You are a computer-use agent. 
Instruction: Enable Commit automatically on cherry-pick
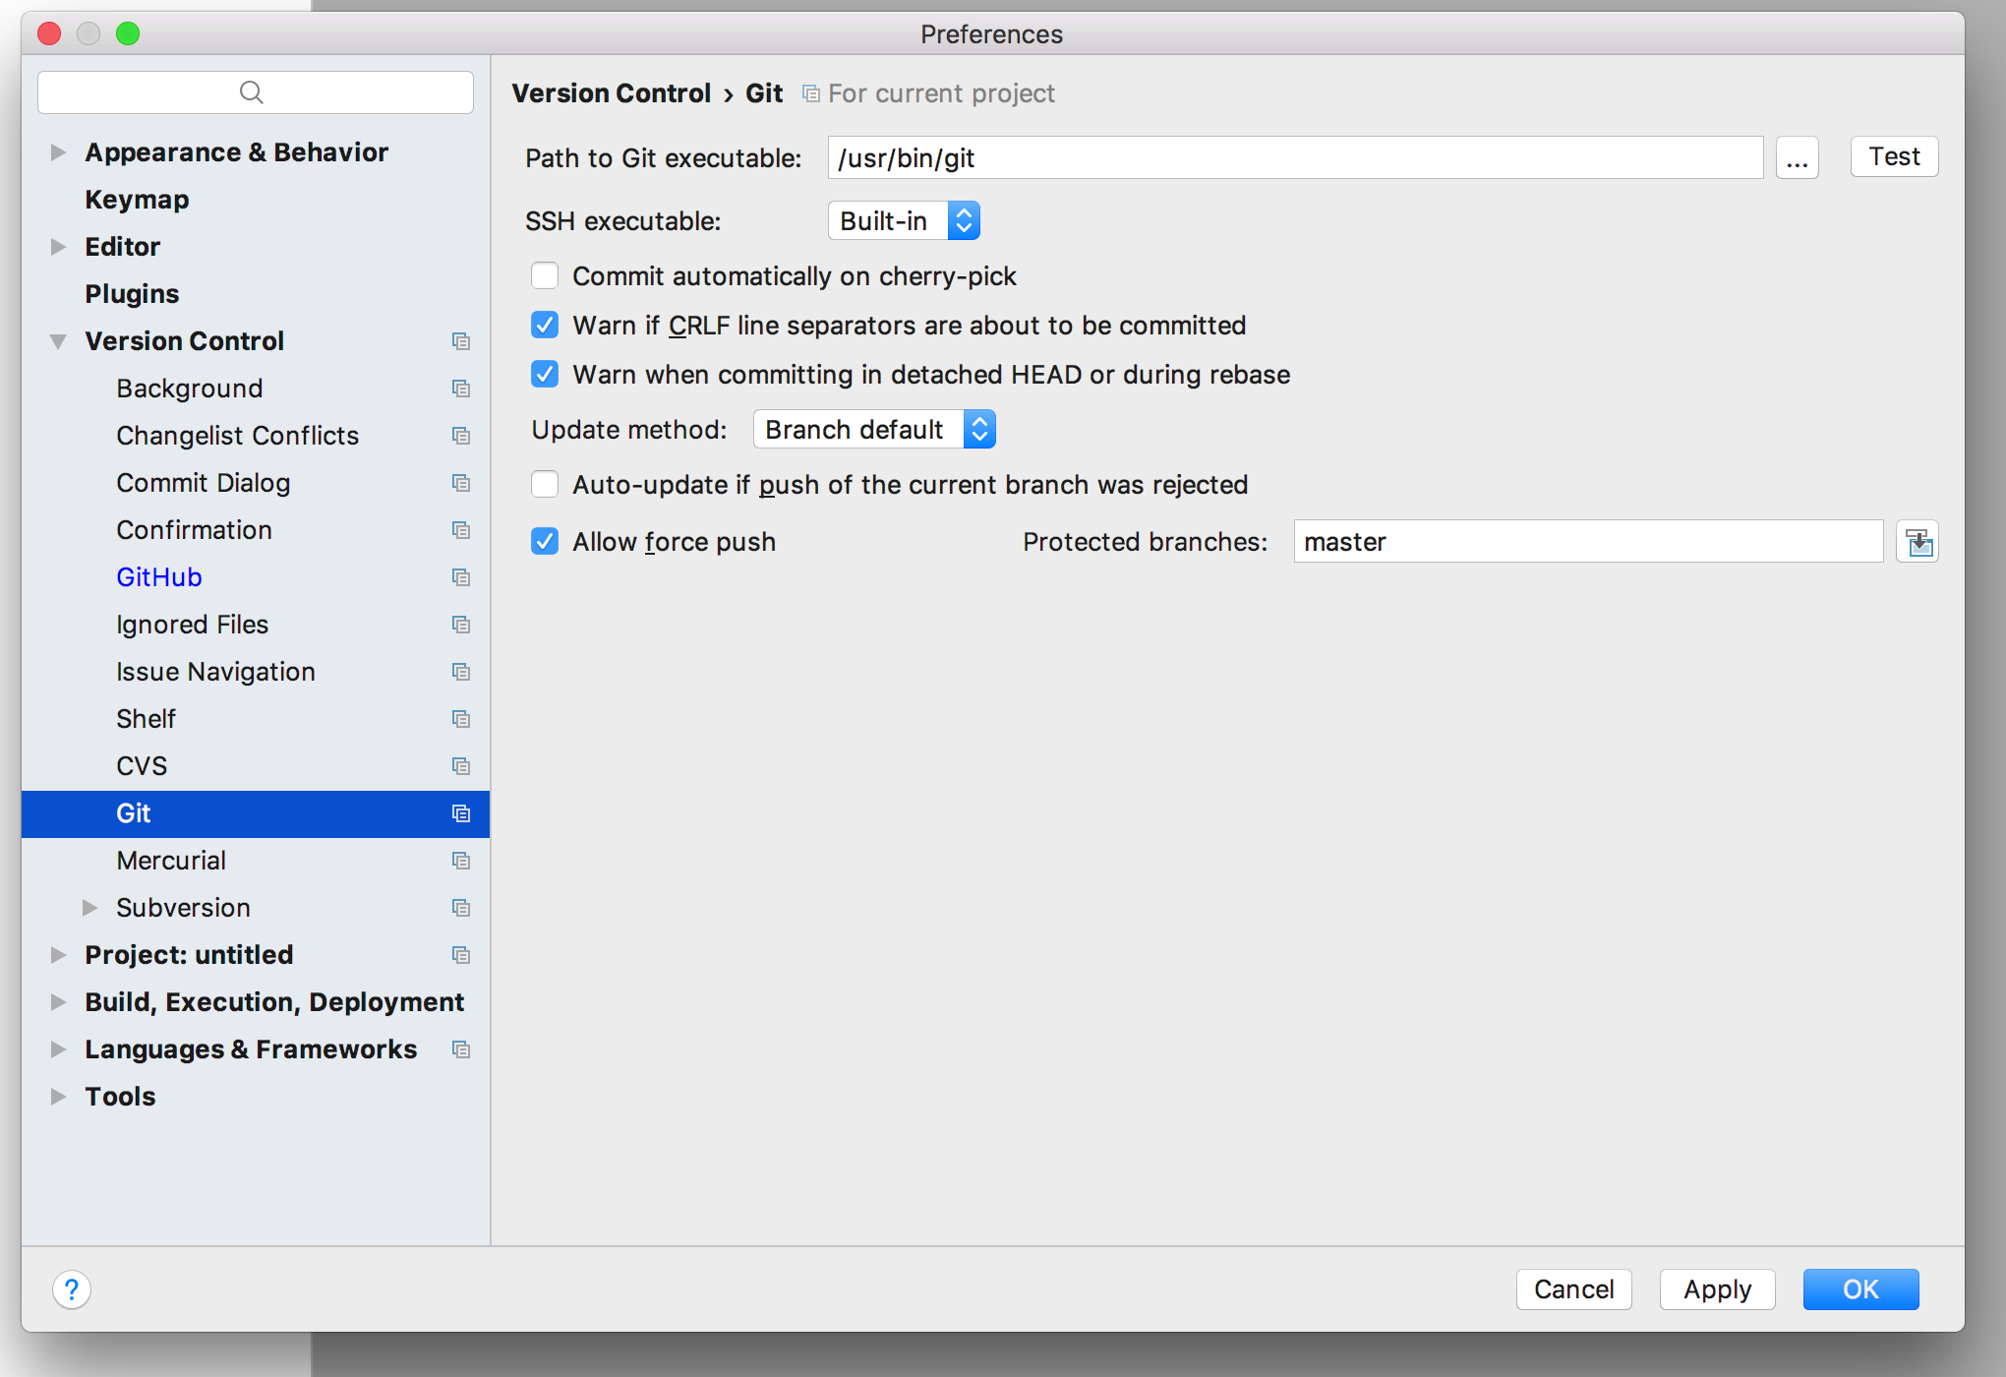coord(545,276)
